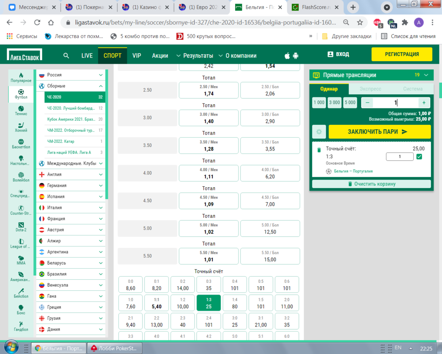Viewport: 442px width, 354px height.
Task: Expand the Россия country list
Action: click(x=71, y=75)
